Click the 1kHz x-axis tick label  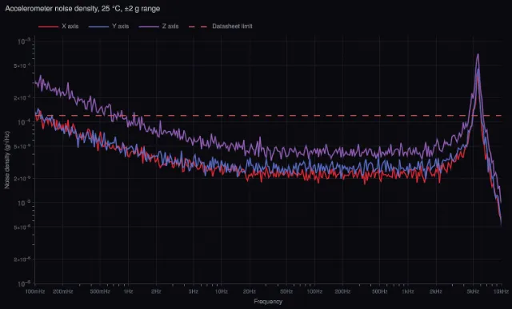[x=408, y=291]
